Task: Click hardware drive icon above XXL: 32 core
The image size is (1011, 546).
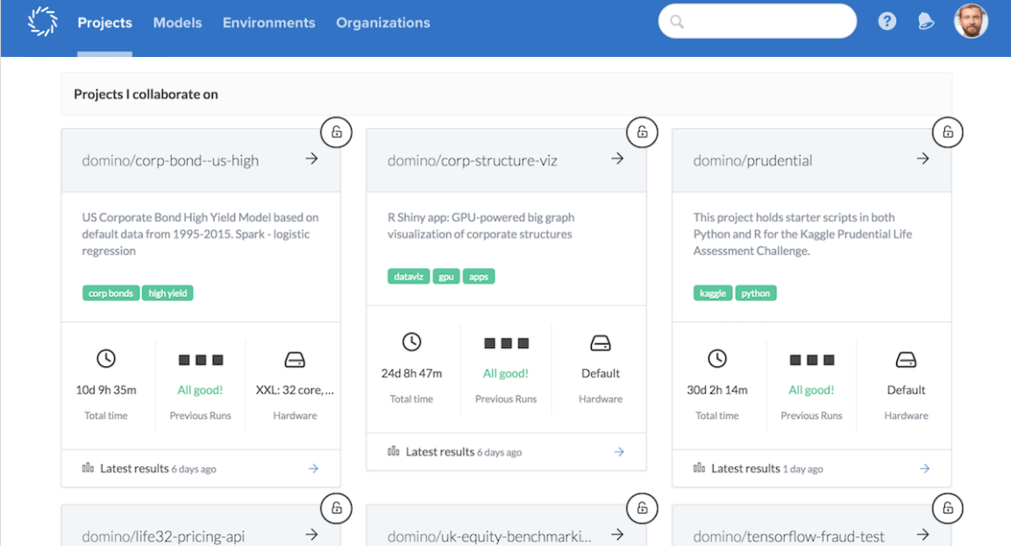Action: coord(295,359)
